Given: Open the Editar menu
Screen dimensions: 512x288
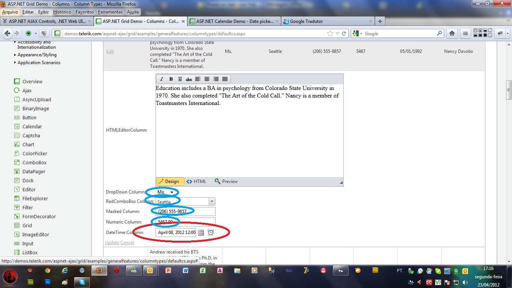Looking at the screenshot, I should pos(28,12).
